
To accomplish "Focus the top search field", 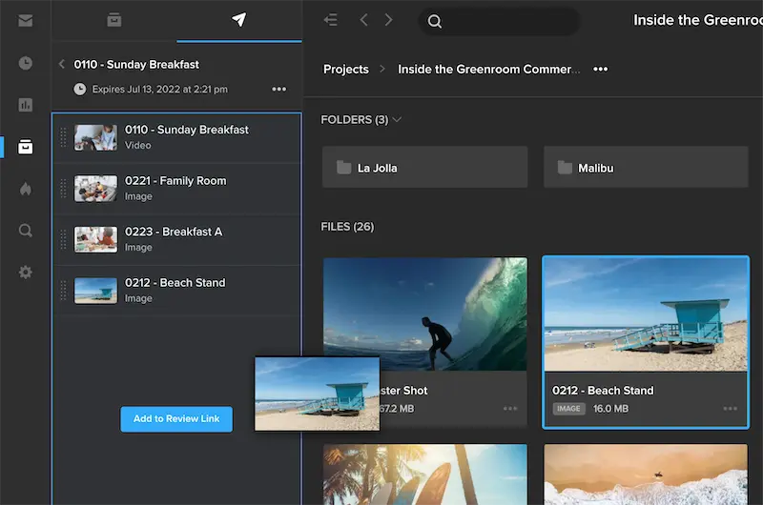I will (499, 21).
